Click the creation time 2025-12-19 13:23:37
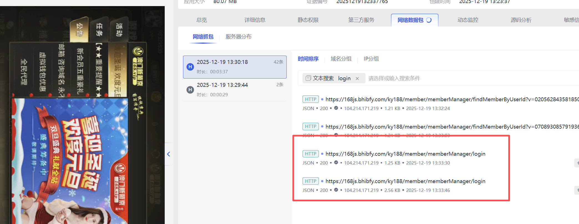Image resolution: width=579 pixels, height=224 pixels. pyautogui.click(x=484, y=2)
